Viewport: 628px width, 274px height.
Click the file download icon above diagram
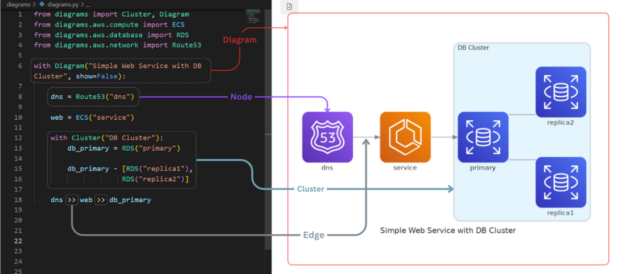(289, 6)
